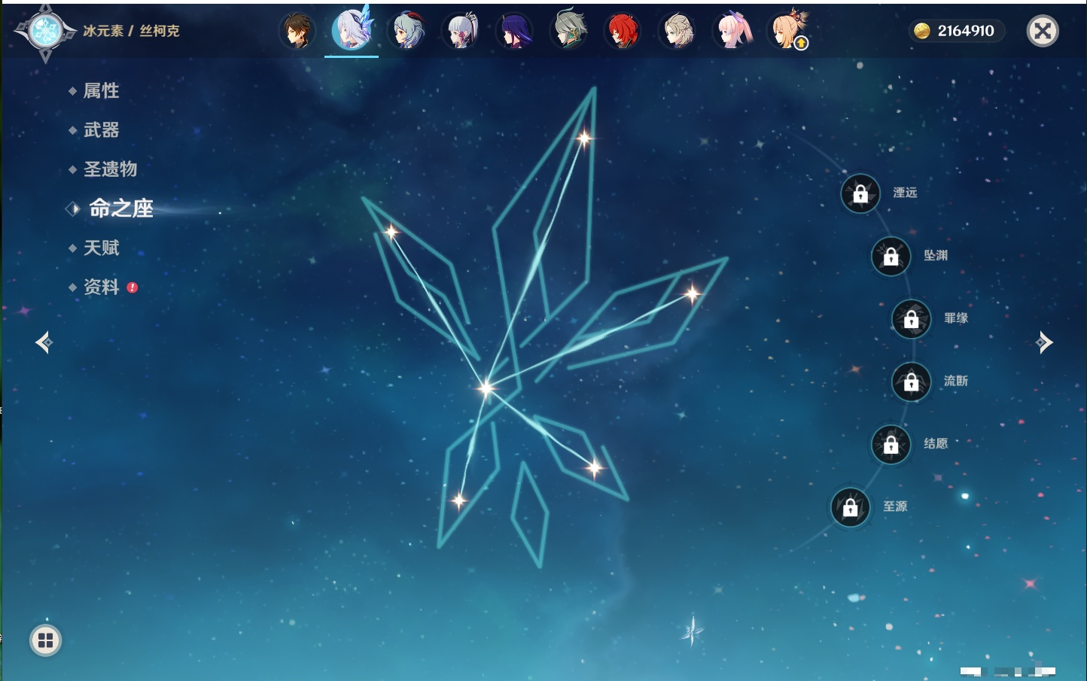Click the Mora coin icon

[x=922, y=31]
